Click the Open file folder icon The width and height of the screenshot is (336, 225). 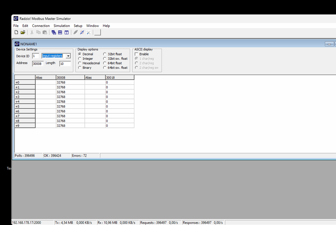coord(23,32)
